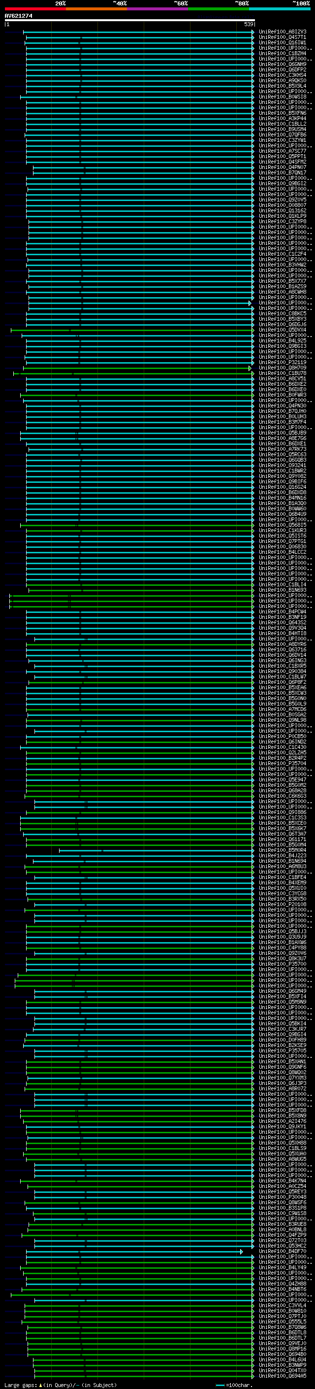The image size is (315, 1389).
Task: Click the green ~80% legend color bar
Action: 219,9
